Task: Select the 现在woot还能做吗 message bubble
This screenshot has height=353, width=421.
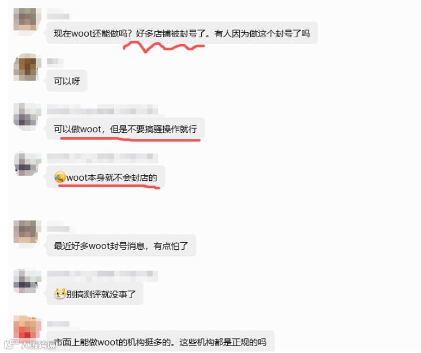Action: coord(182,33)
